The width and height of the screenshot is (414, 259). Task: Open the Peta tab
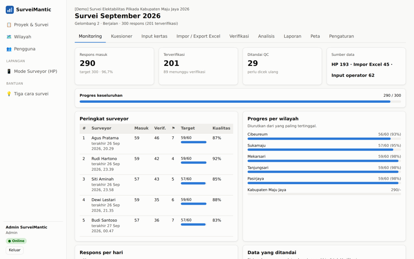315,36
